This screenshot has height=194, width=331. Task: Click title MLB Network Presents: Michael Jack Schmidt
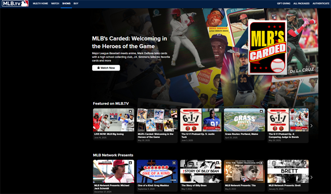tap(112, 187)
